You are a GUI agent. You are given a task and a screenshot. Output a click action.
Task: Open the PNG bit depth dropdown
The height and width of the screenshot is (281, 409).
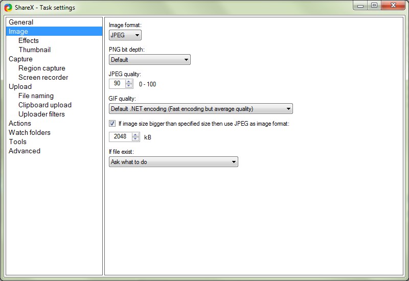[x=150, y=60]
